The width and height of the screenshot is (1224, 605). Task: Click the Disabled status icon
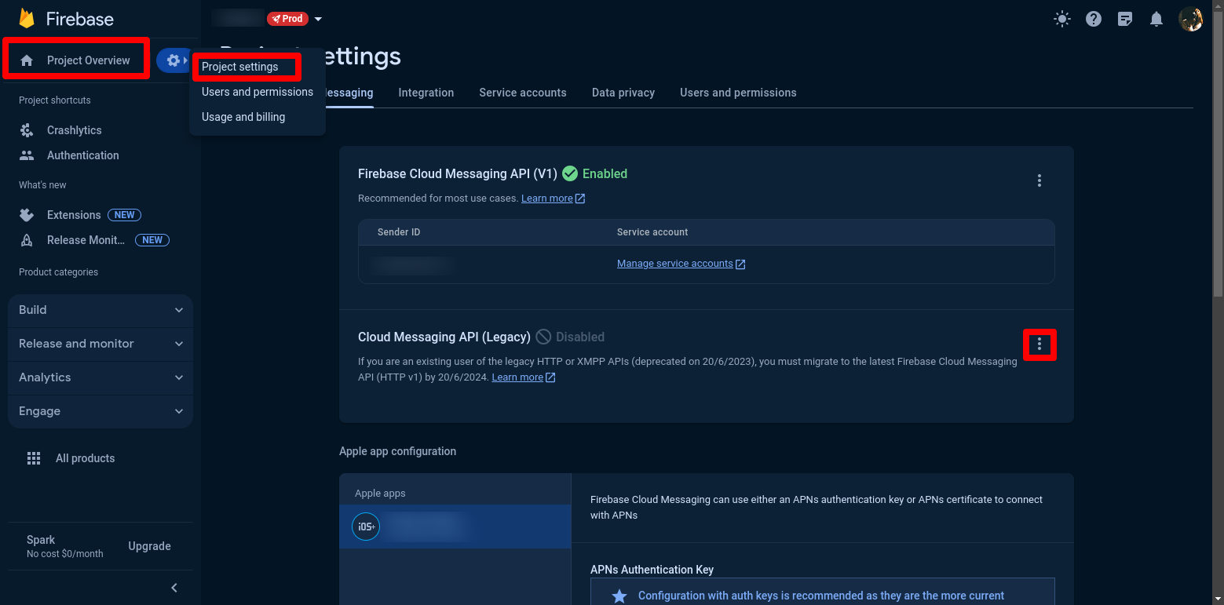[543, 337]
